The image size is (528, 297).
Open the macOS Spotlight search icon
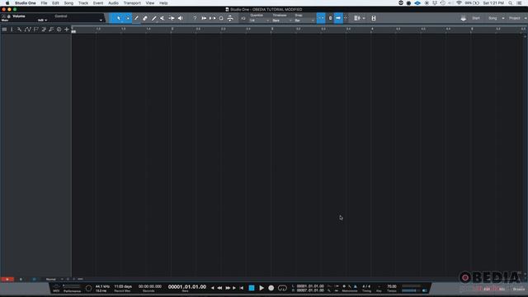pyautogui.click(x=511, y=3)
